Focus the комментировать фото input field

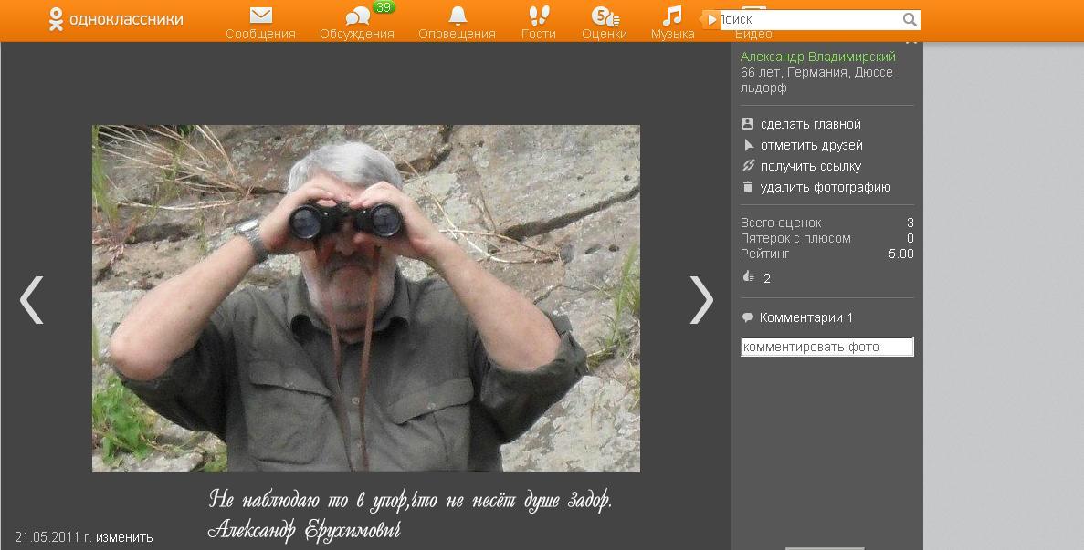click(826, 347)
